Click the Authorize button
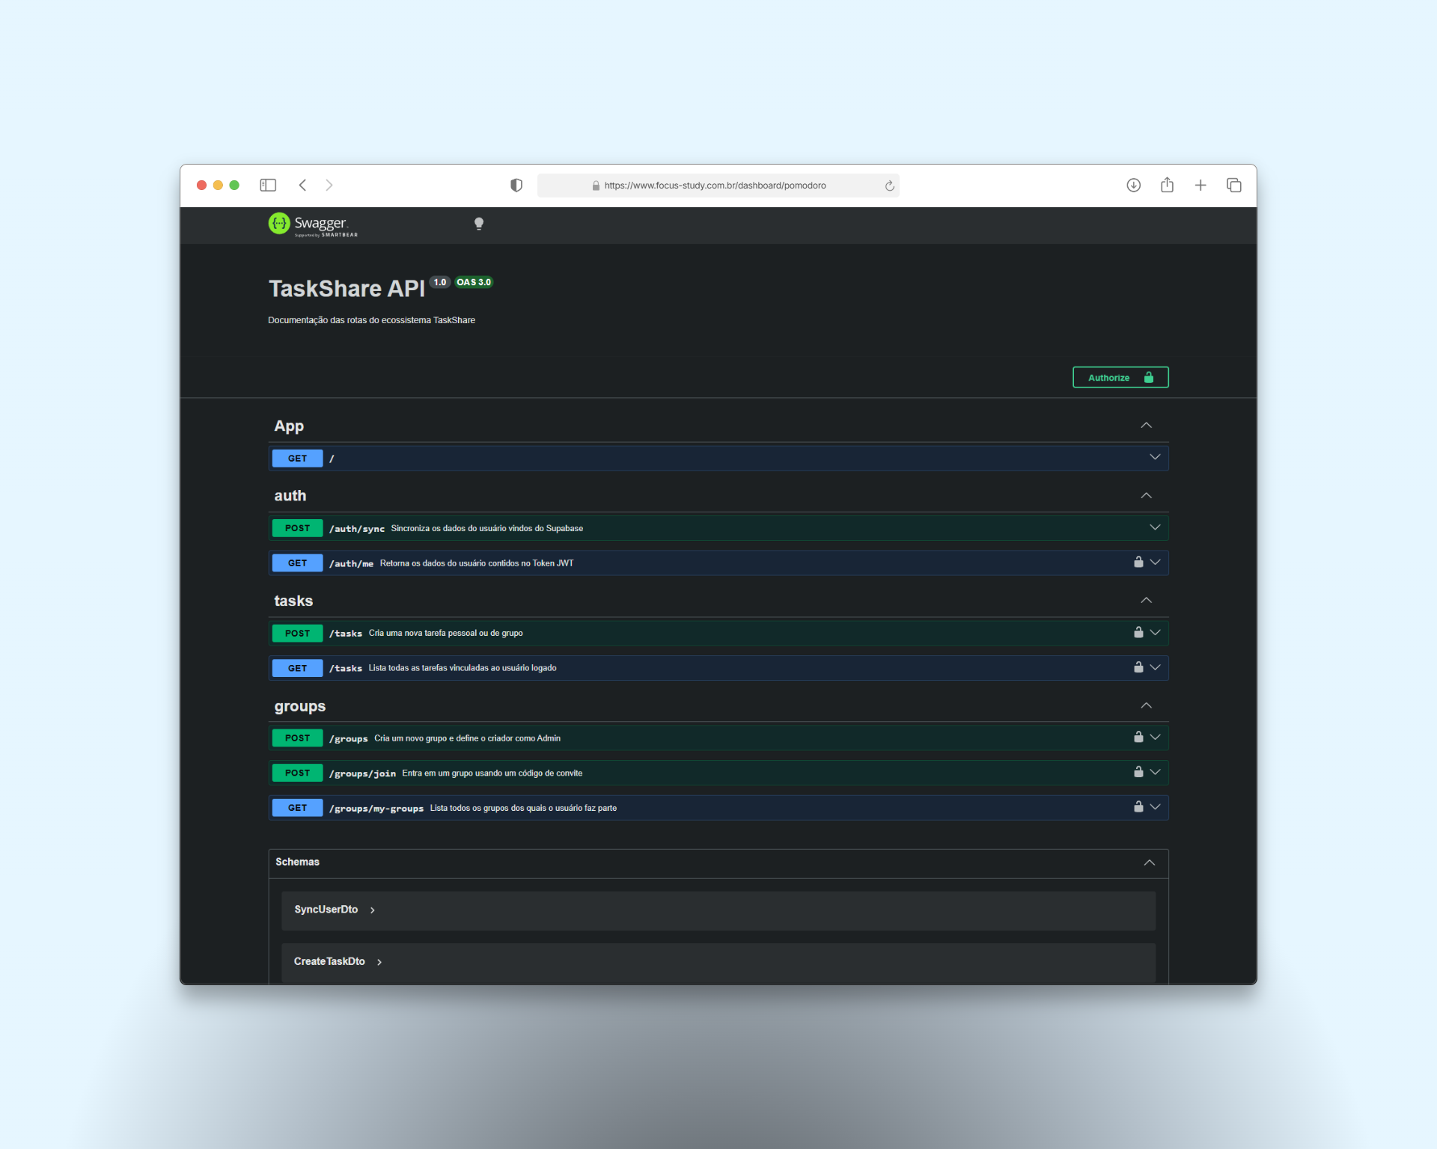1437x1149 pixels. (x=1120, y=377)
